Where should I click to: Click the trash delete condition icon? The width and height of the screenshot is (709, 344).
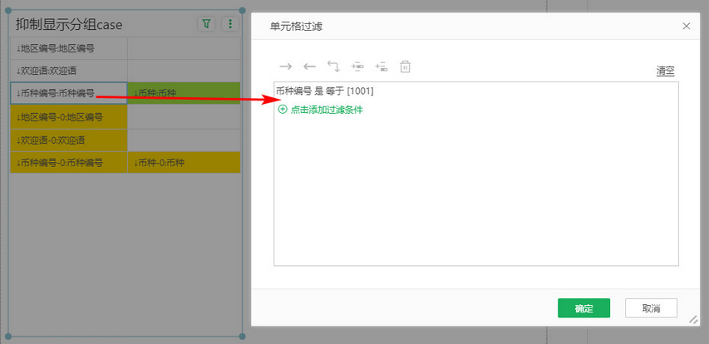[405, 67]
